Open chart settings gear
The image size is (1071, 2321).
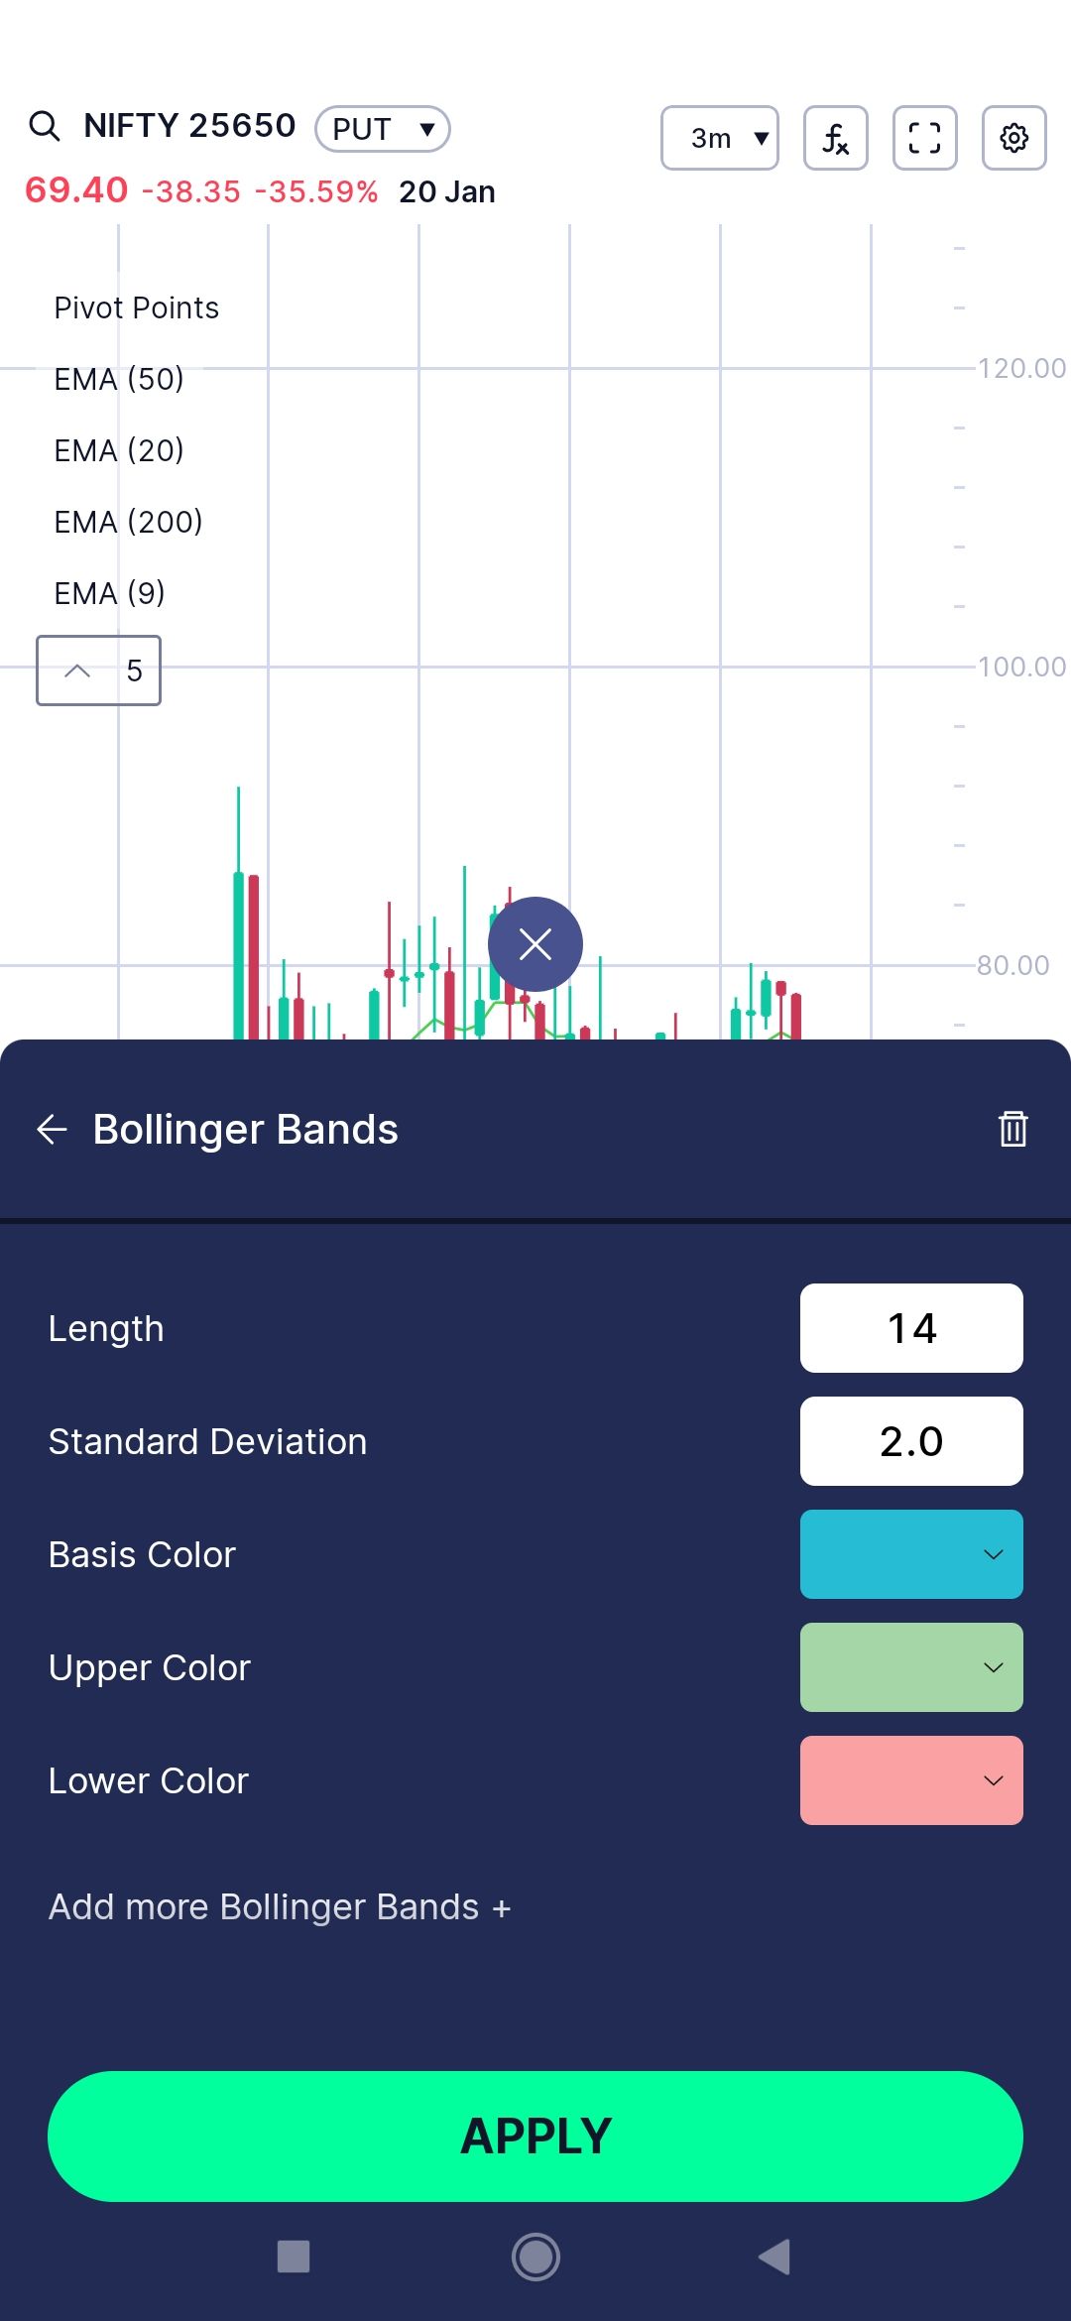[1014, 138]
